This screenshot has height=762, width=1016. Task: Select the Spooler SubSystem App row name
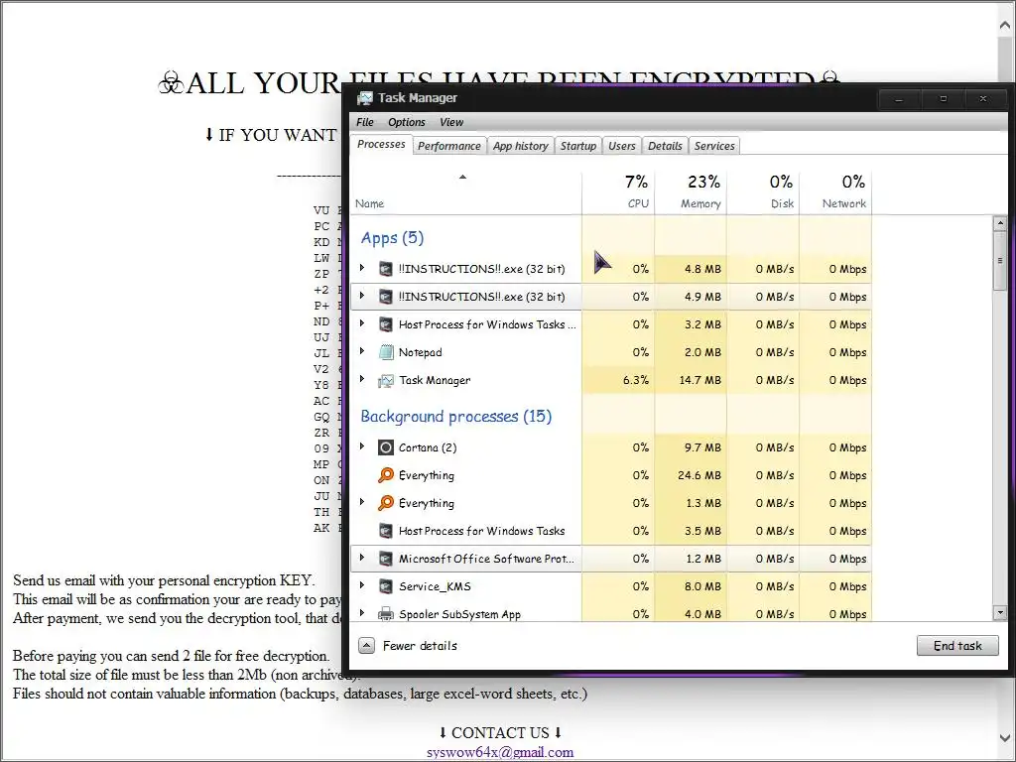tap(459, 614)
